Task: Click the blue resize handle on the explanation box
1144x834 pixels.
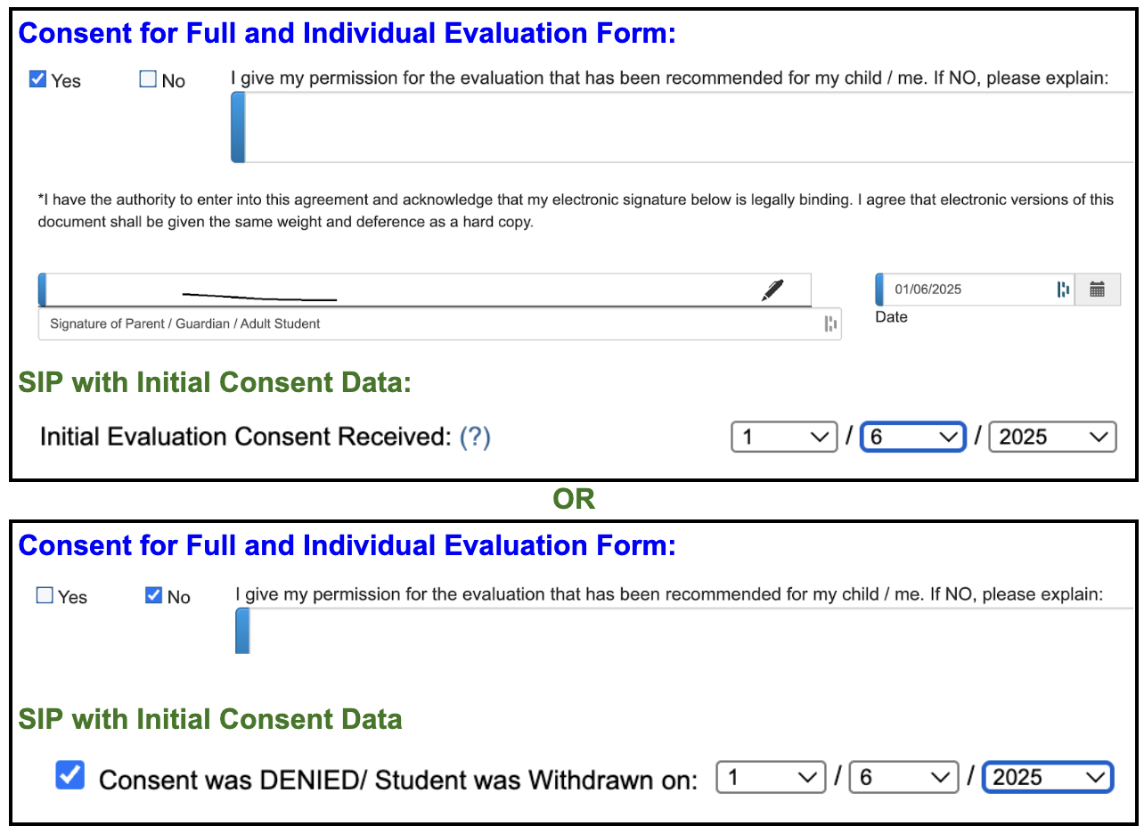Action: coord(238,125)
